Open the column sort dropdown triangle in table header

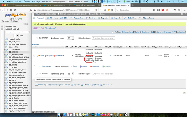pyautogui.click(x=62, y=47)
